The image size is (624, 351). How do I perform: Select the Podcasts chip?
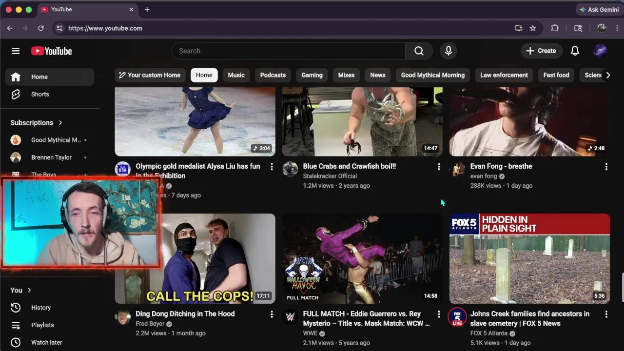coord(273,75)
